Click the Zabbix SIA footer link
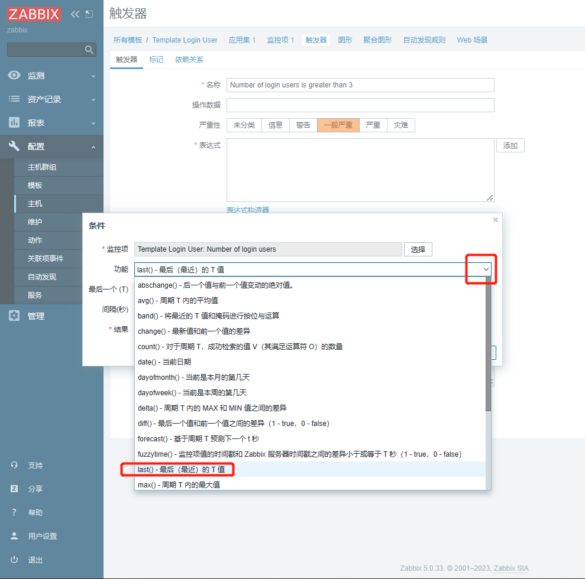This screenshot has height=579, width=585. pyautogui.click(x=510, y=568)
